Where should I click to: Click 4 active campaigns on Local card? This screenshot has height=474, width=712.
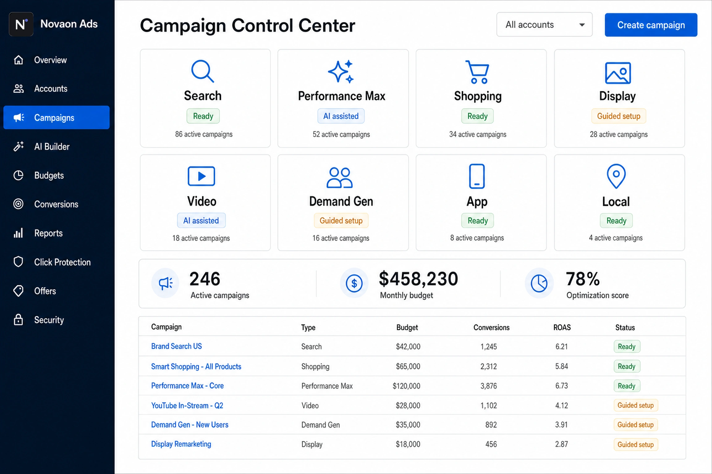point(616,238)
